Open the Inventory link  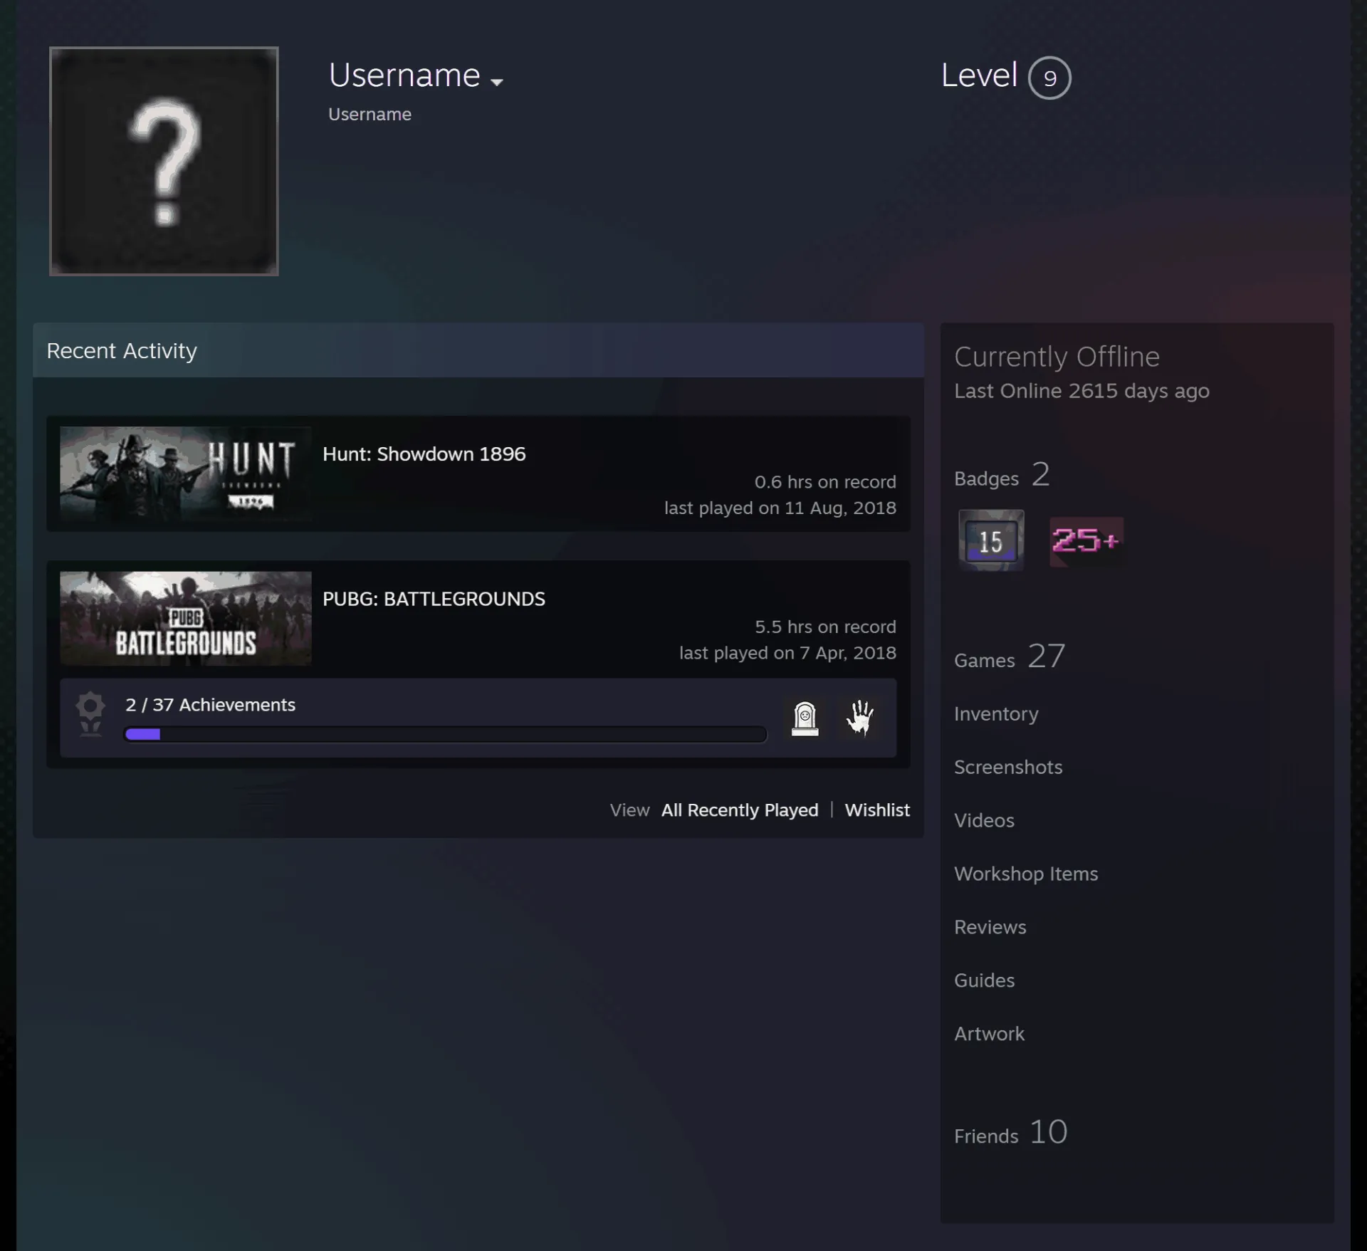[996, 713]
